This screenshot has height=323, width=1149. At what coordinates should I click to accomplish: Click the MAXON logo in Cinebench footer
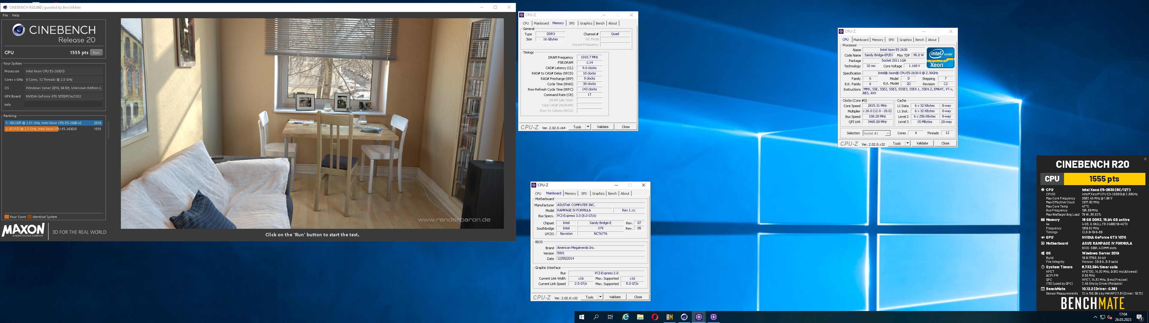(23, 231)
